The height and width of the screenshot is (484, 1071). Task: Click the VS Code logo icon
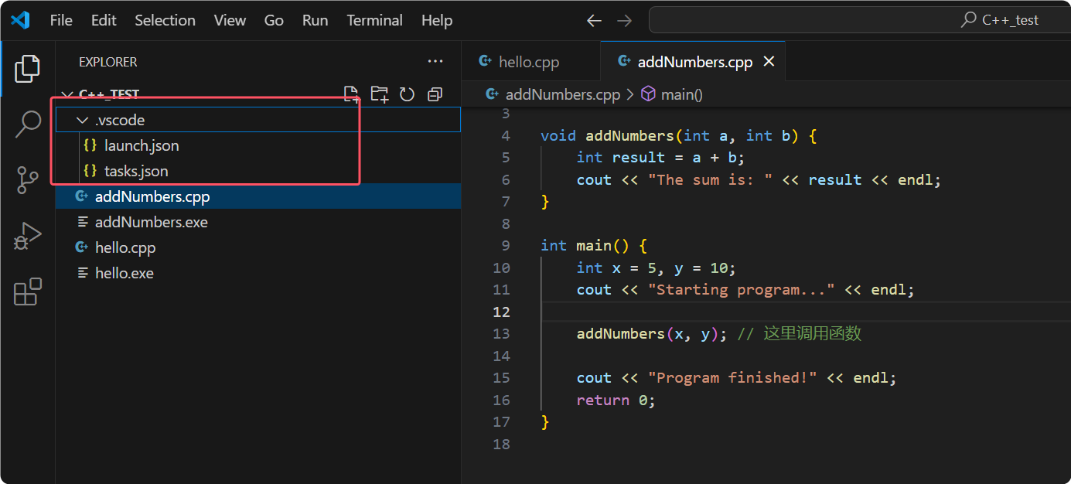(x=20, y=20)
